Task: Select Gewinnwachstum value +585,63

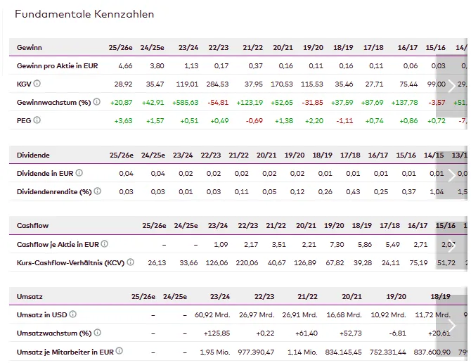Action: click(x=185, y=103)
